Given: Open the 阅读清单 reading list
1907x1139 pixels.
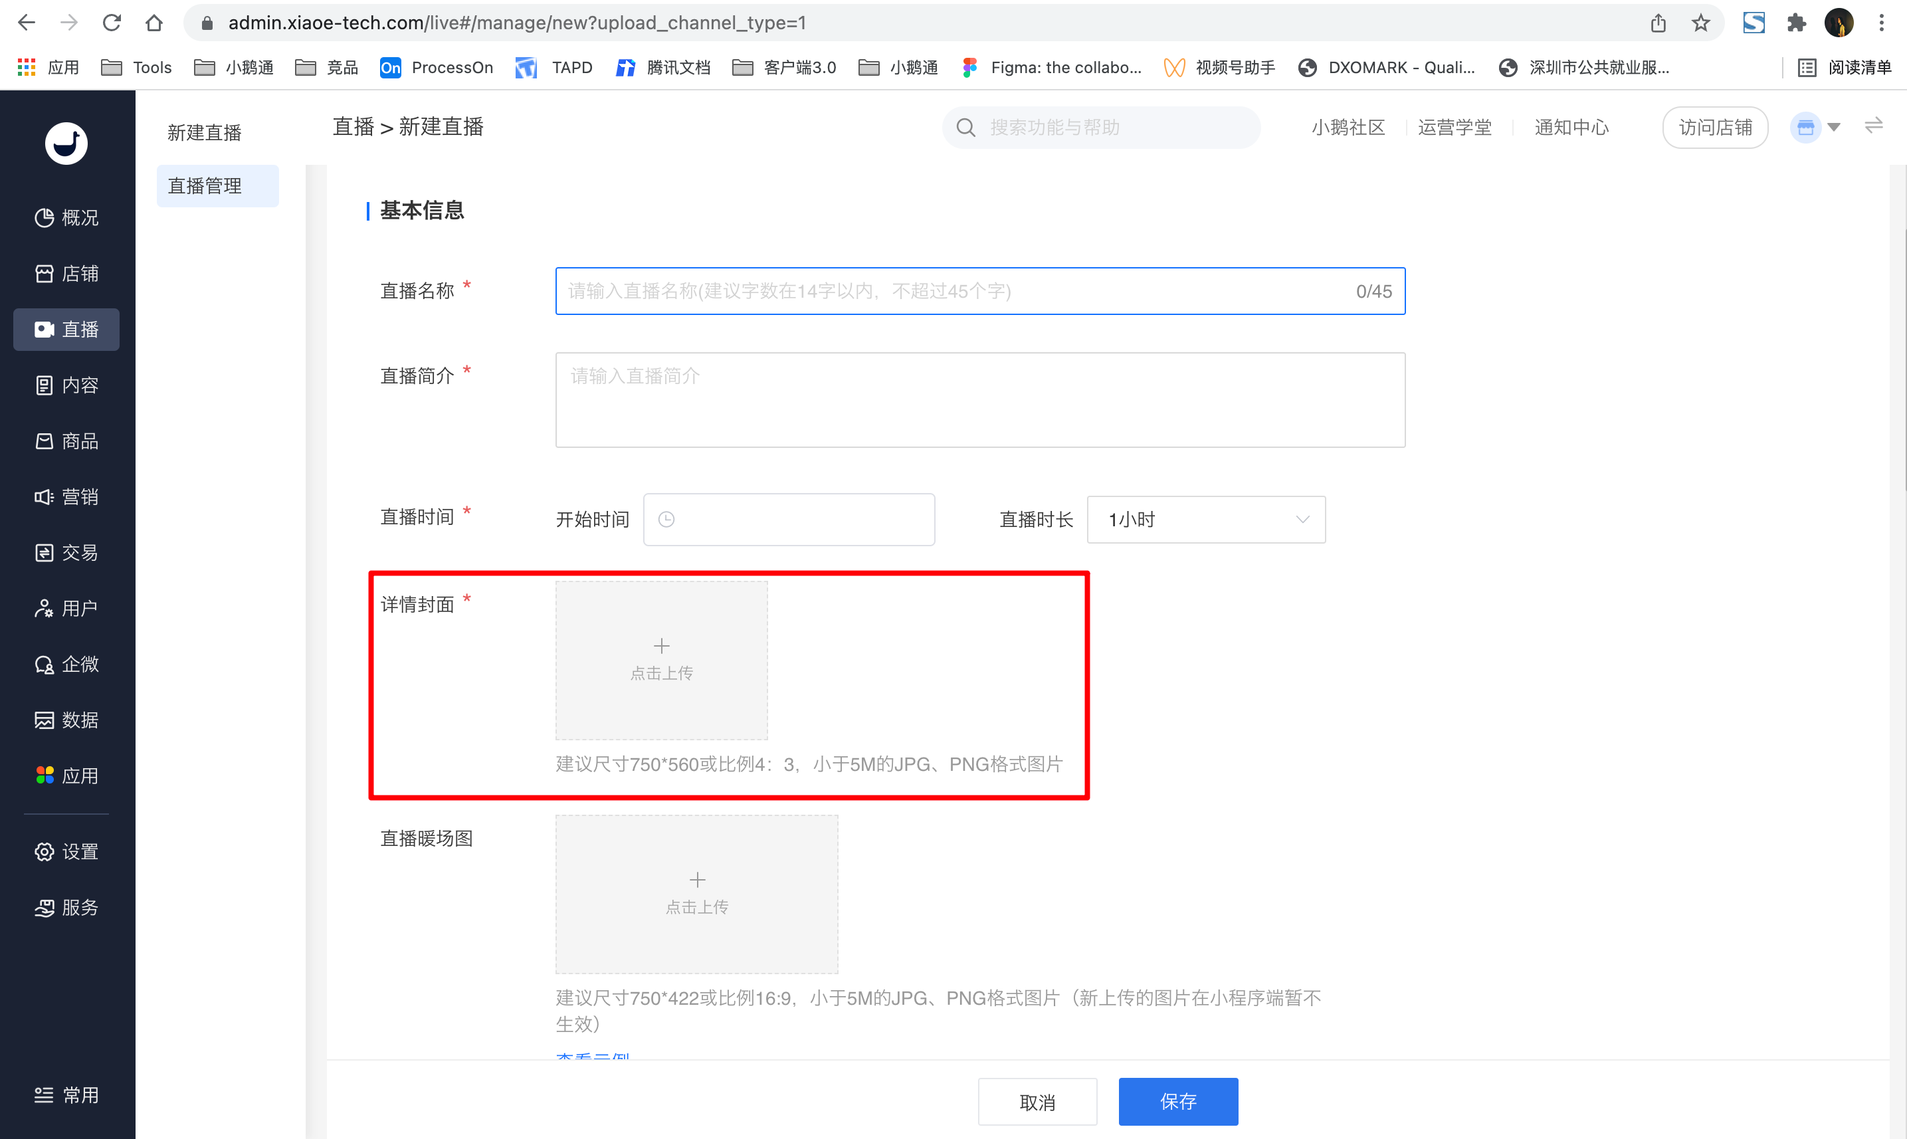Looking at the screenshot, I should click(x=1845, y=68).
